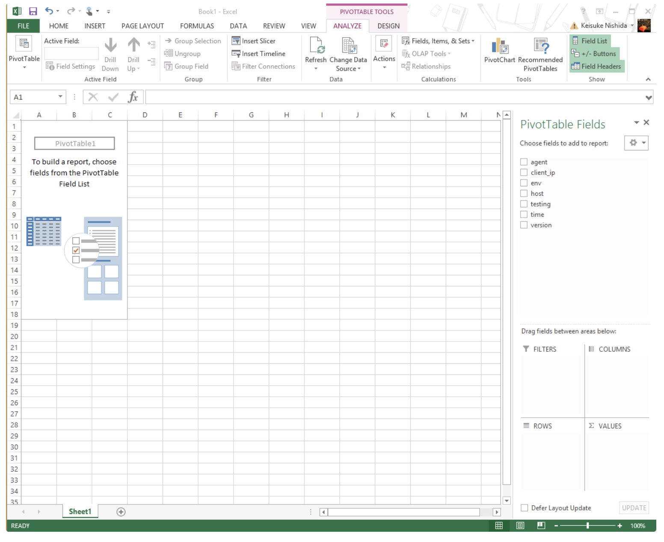Click the Insert Timeline icon
This screenshot has width=664, height=542.
pos(236,54)
